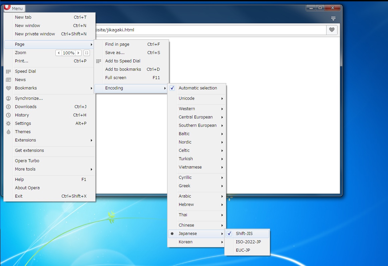Click the History clock icon
388x266 pixels.
[x=8, y=115]
